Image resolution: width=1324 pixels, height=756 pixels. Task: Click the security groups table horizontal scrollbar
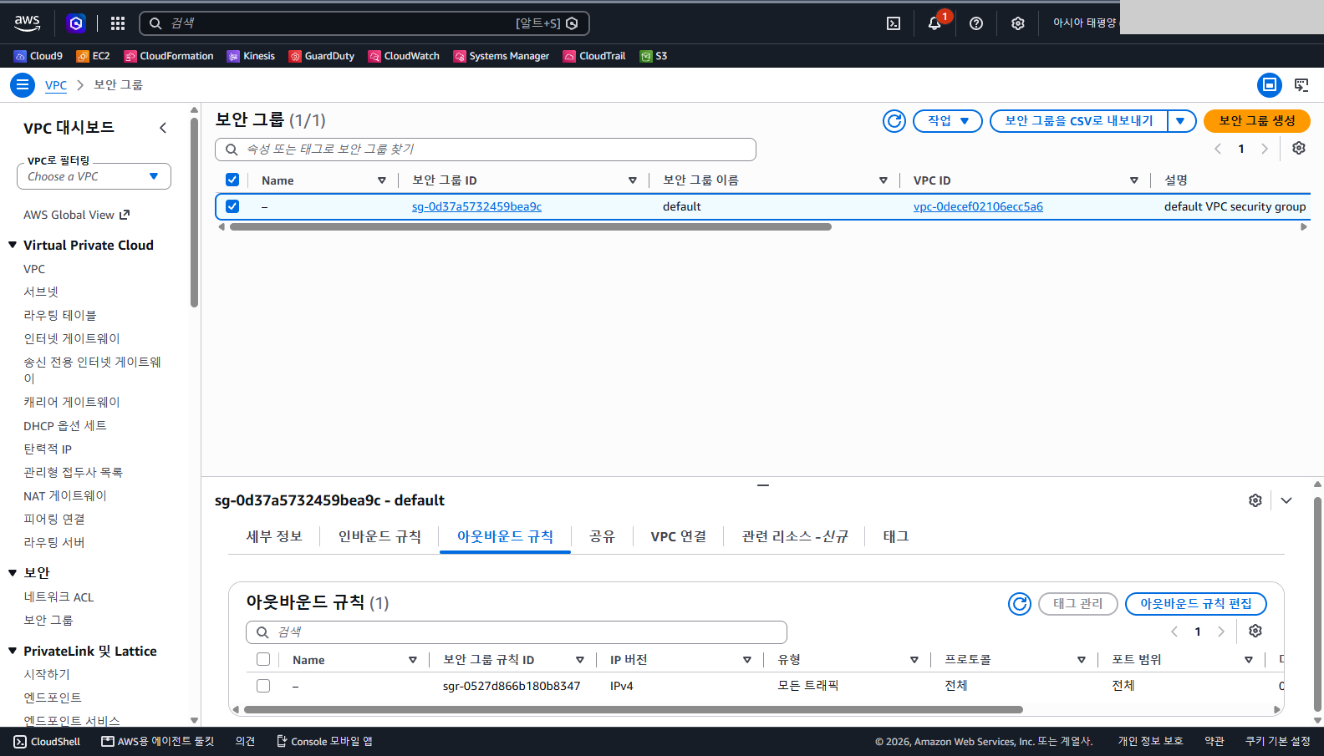[531, 226]
